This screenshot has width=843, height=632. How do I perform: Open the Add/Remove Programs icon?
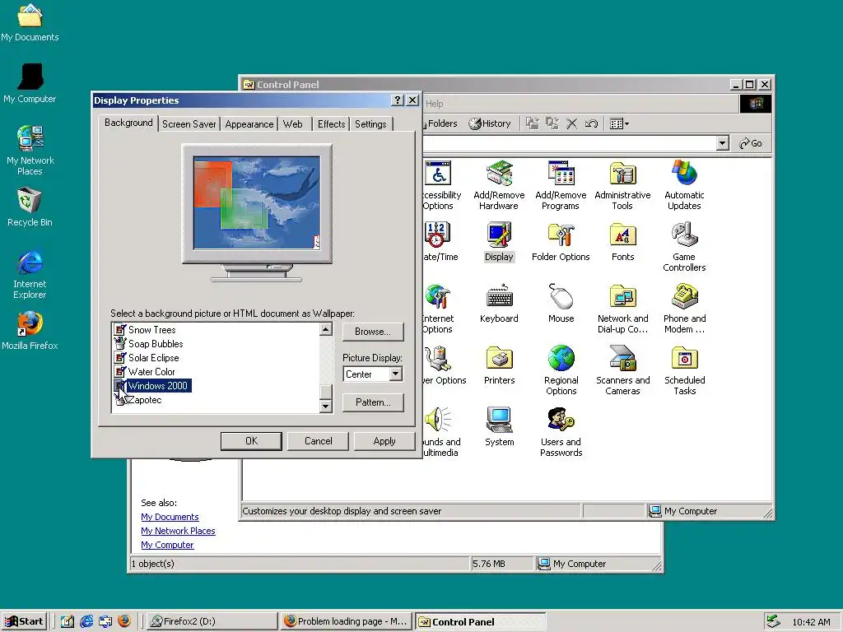[561, 185]
